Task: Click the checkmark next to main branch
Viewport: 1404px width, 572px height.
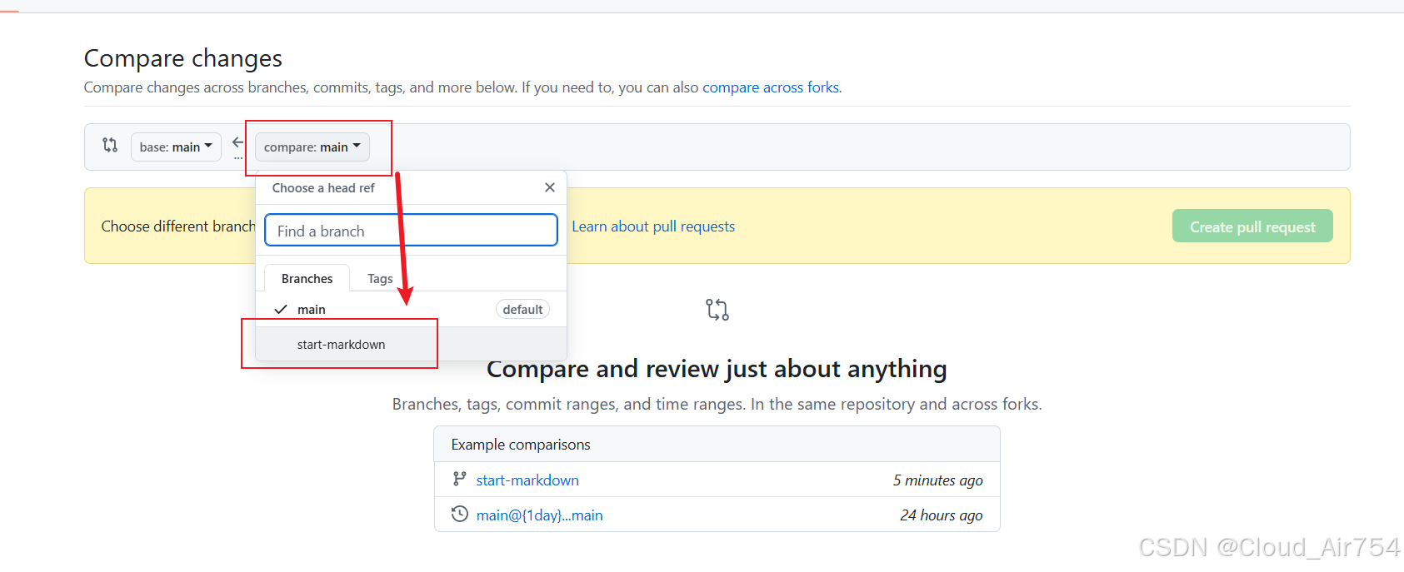Action: coord(281,309)
